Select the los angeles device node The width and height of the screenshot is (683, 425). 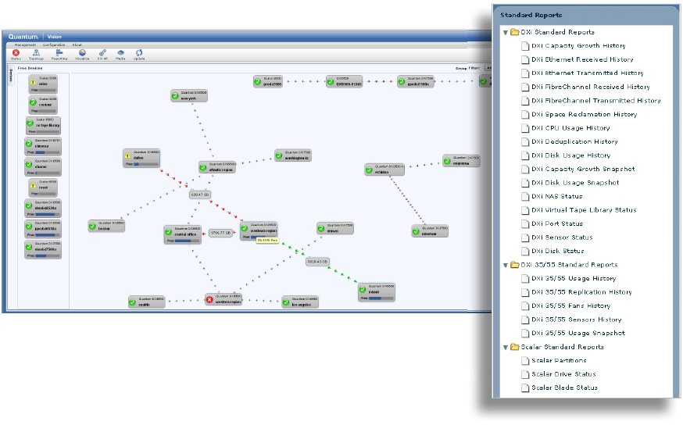[x=300, y=302]
